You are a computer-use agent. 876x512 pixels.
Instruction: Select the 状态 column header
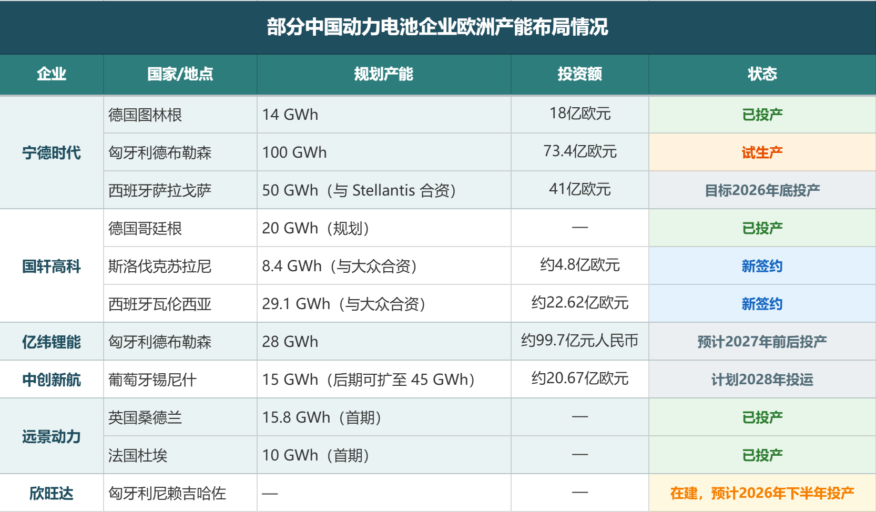[x=762, y=74]
